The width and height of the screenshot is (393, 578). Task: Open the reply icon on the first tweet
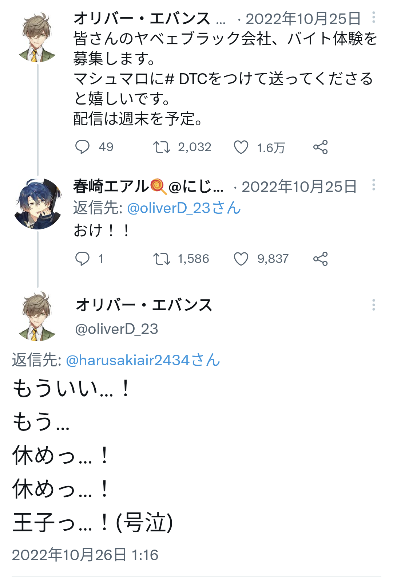(82, 147)
